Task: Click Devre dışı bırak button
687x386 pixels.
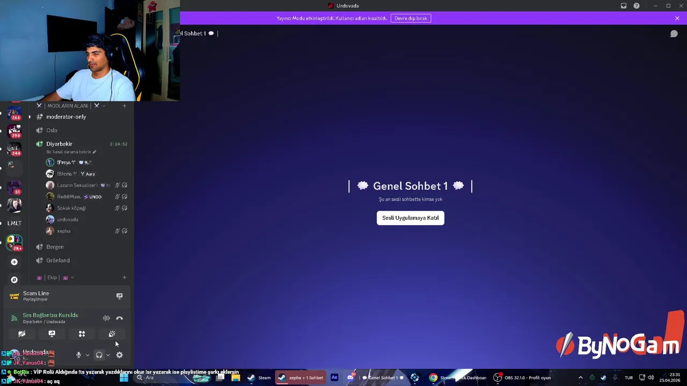Action: 411,18
